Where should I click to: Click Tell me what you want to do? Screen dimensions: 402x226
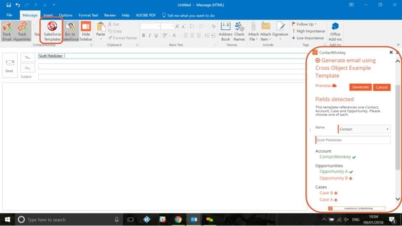point(188,15)
